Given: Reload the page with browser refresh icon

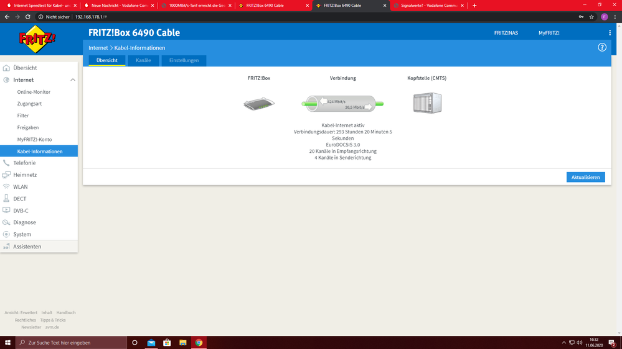Looking at the screenshot, I should [x=28, y=17].
